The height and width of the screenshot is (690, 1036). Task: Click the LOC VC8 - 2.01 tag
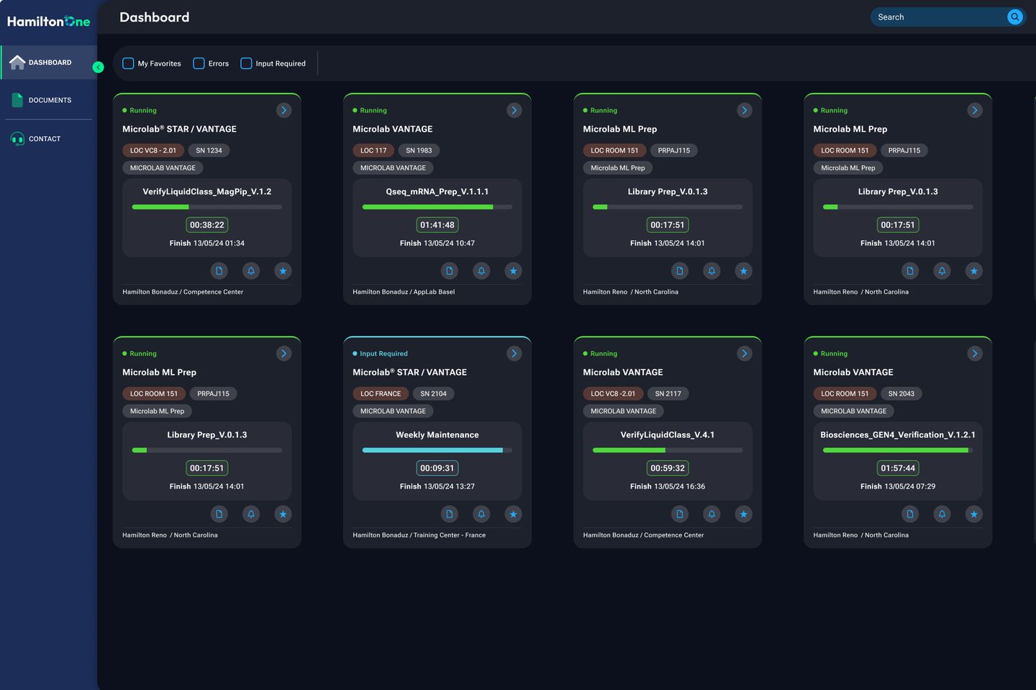click(153, 150)
